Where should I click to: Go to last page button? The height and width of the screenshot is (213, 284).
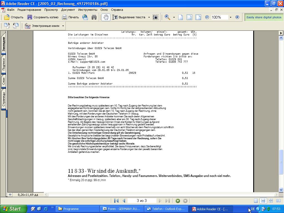(168, 201)
